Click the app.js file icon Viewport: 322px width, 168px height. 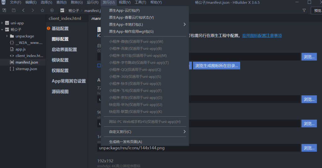coord(12,49)
